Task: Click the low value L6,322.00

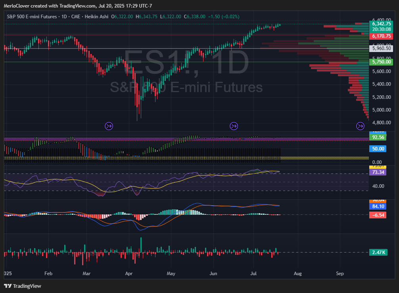Action: 171,17
